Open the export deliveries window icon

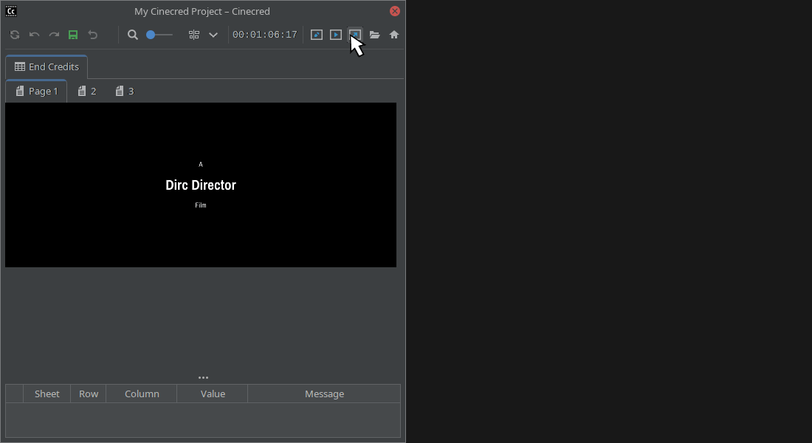point(355,35)
